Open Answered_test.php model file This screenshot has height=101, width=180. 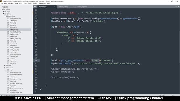[x=15, y=72]
